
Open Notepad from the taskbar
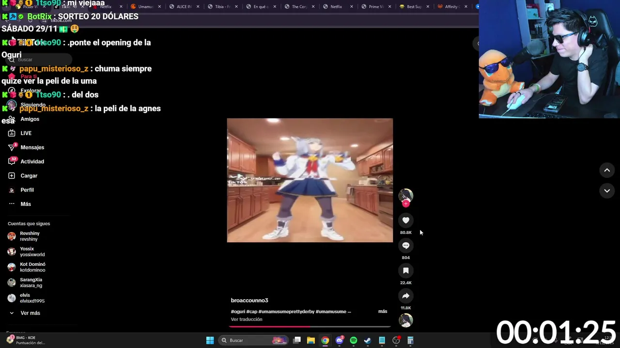tap(382, 340)
